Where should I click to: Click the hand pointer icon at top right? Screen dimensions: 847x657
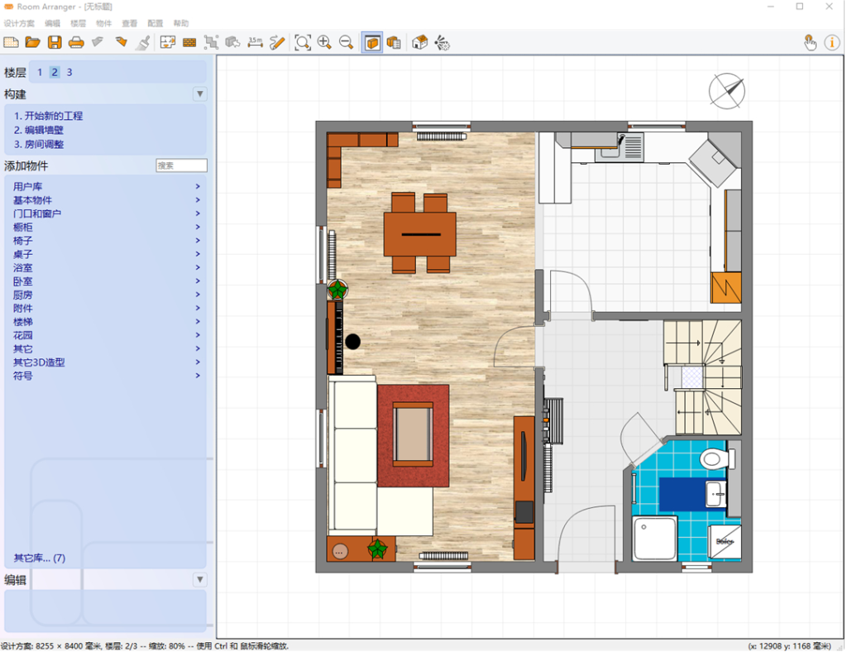[x=810, y=43]
